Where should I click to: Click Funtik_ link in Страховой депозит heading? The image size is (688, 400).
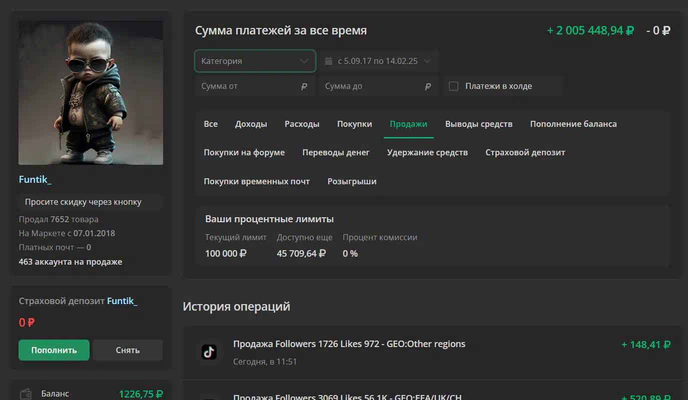pos(122,301)
